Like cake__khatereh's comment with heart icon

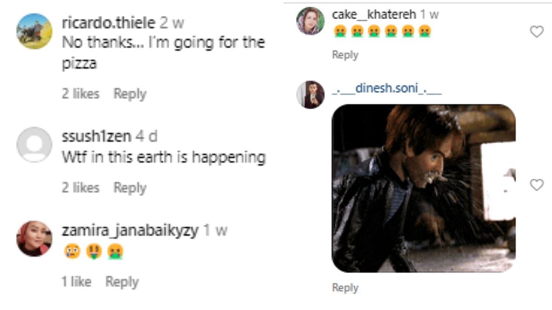(x=537, y=32)
